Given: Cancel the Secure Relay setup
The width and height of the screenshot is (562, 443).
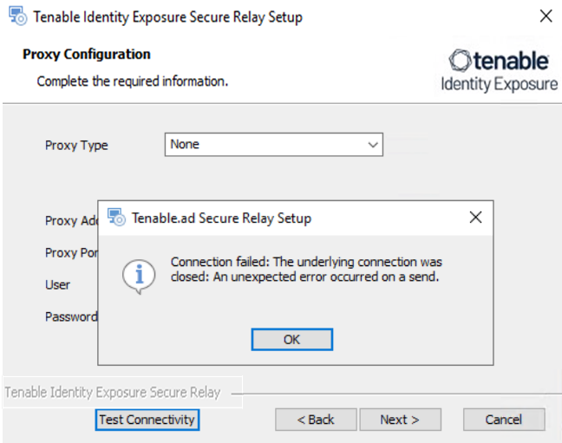Looking at the screenshot, I should [x=504, y=420].
